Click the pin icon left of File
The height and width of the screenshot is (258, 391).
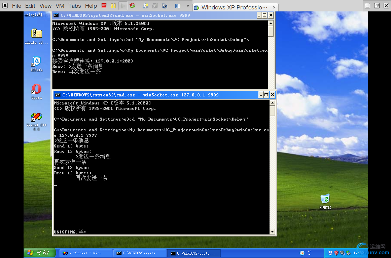click(5, 5)
